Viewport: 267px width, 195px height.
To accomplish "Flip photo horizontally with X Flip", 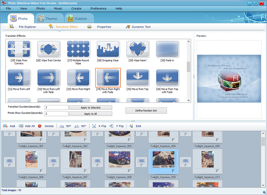I will coord(99,126).
